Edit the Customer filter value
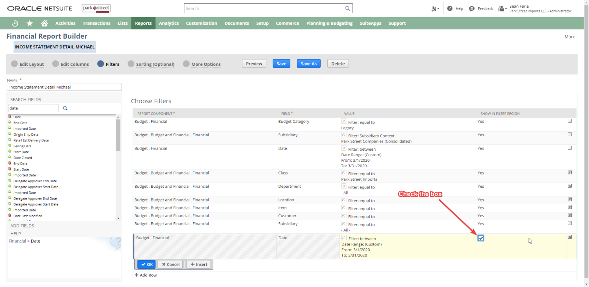Image resolution: width=589 pixels, height=287 pixels. point(343,216)
